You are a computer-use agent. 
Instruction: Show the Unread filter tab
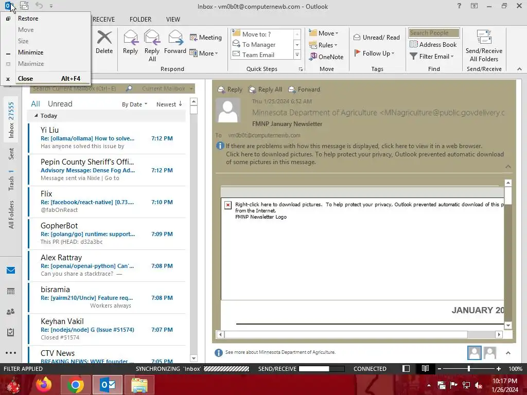[60, 104]
